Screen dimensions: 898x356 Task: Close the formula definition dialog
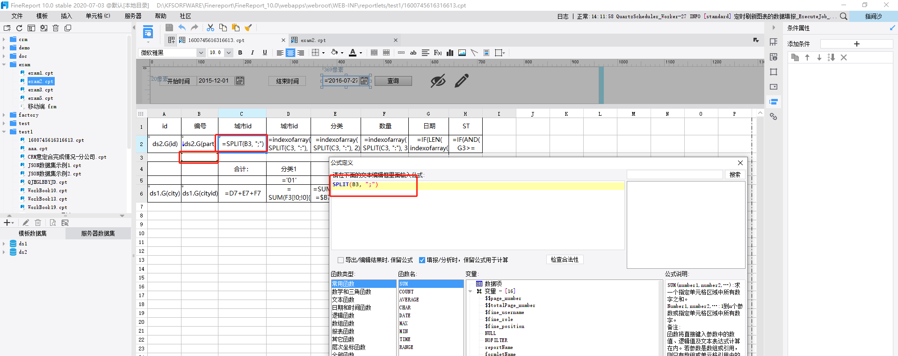pyautogui.click(x=740, y=163)
